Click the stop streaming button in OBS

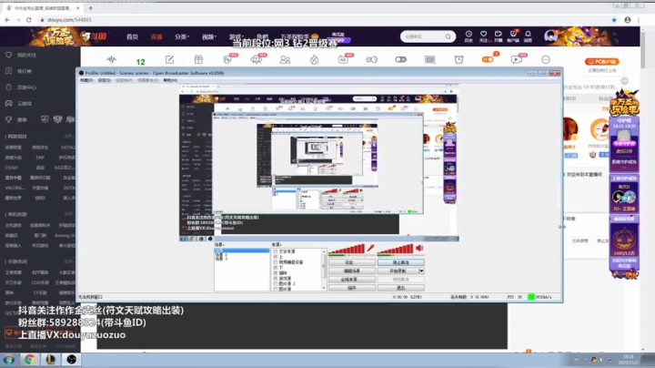401,262
